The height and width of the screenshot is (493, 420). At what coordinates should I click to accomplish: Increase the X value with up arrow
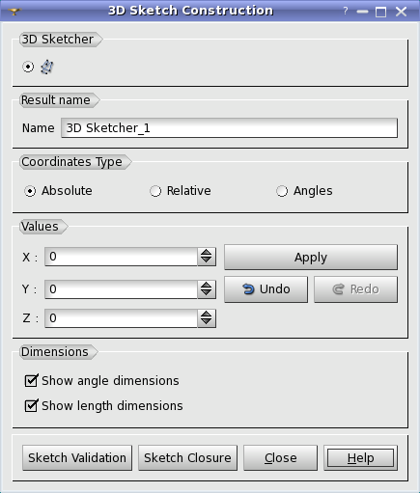(x=207, y=253)
